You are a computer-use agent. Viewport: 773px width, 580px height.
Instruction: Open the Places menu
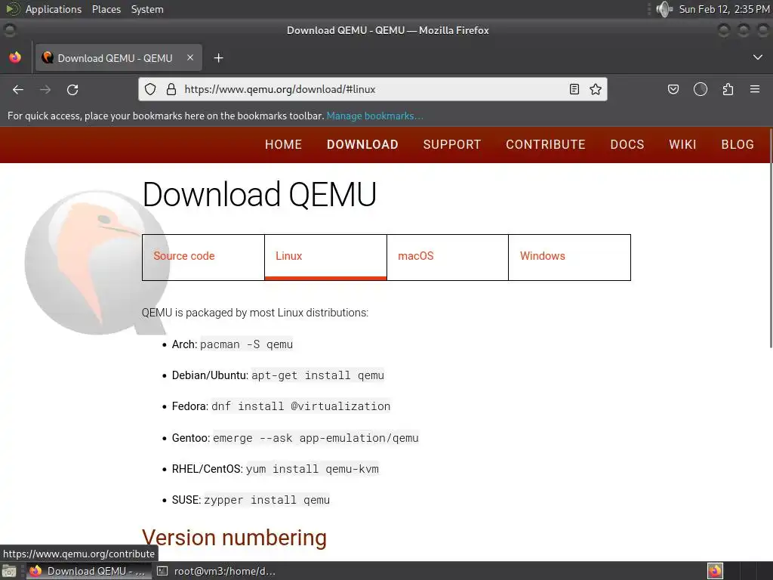(106, 9)
